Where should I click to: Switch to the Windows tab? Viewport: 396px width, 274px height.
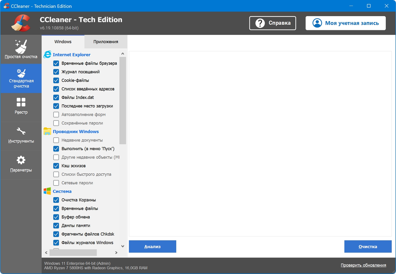(x=63, y=42)
